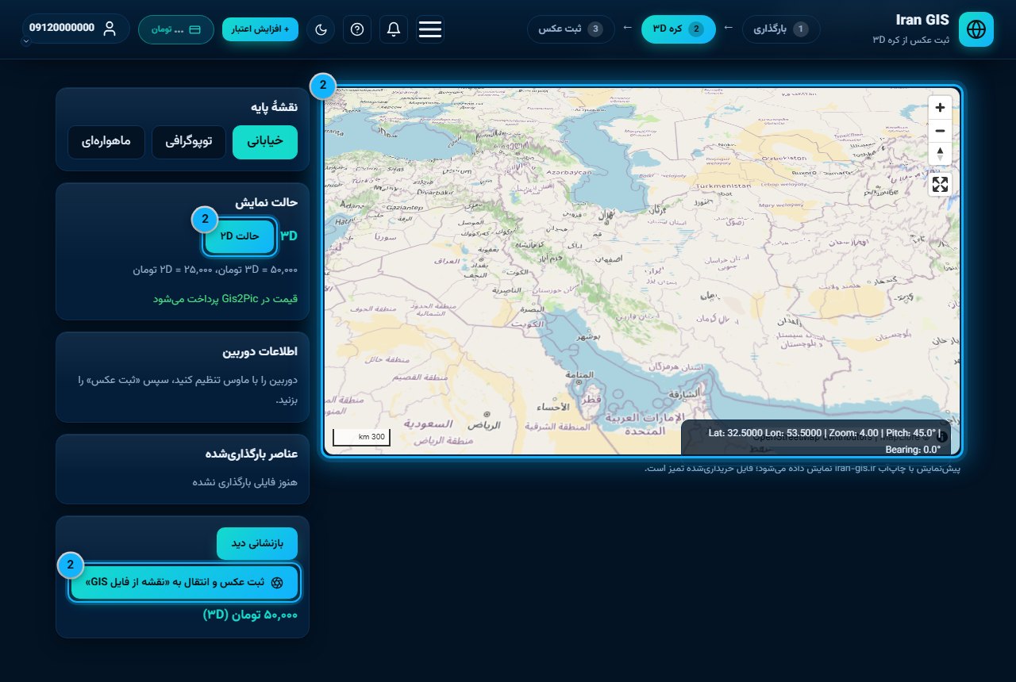This screenshot has height=682, width=1016.
Task: Click the بازنشانی دید button
Action: tap(257, 543)
